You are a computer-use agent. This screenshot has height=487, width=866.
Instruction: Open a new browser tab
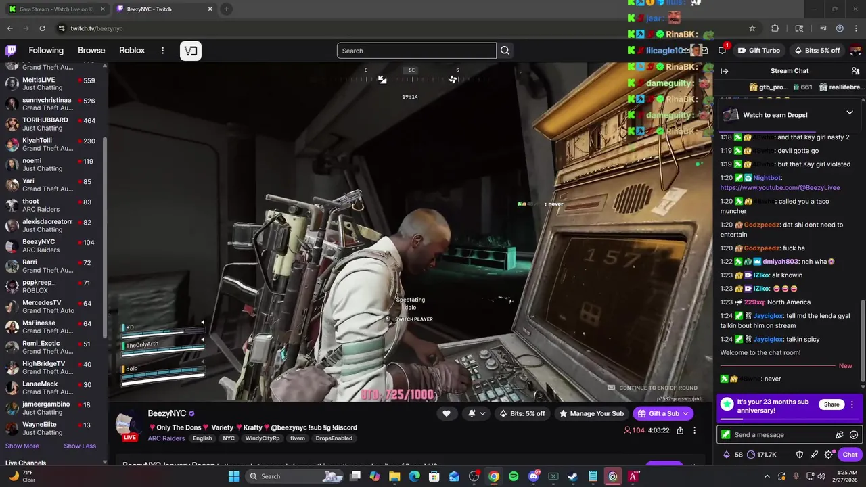[x=226, y=9]
